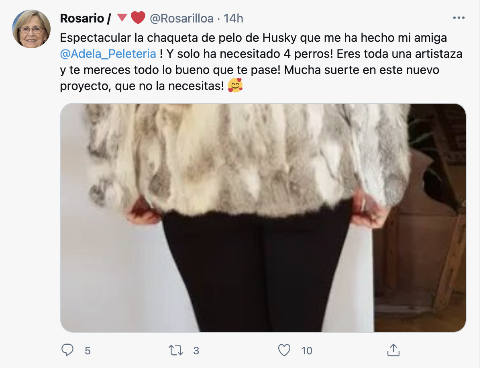The height and width of the screenshot is (368, 481).
Task: Click the like count of 10
Action: pos(306,350)
